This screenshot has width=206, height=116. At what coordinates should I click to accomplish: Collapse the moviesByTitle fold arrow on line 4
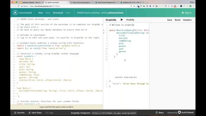click(x=104, y=33)
